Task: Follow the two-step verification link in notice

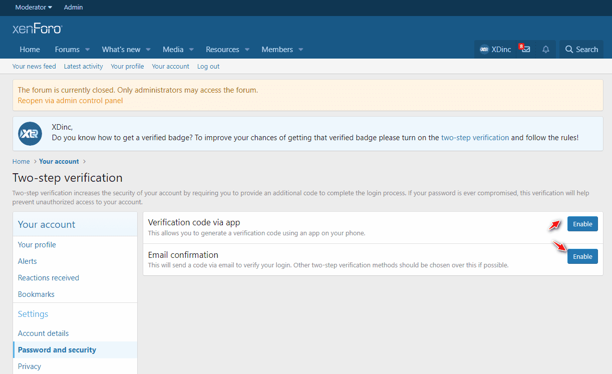Action: point(475,137)
